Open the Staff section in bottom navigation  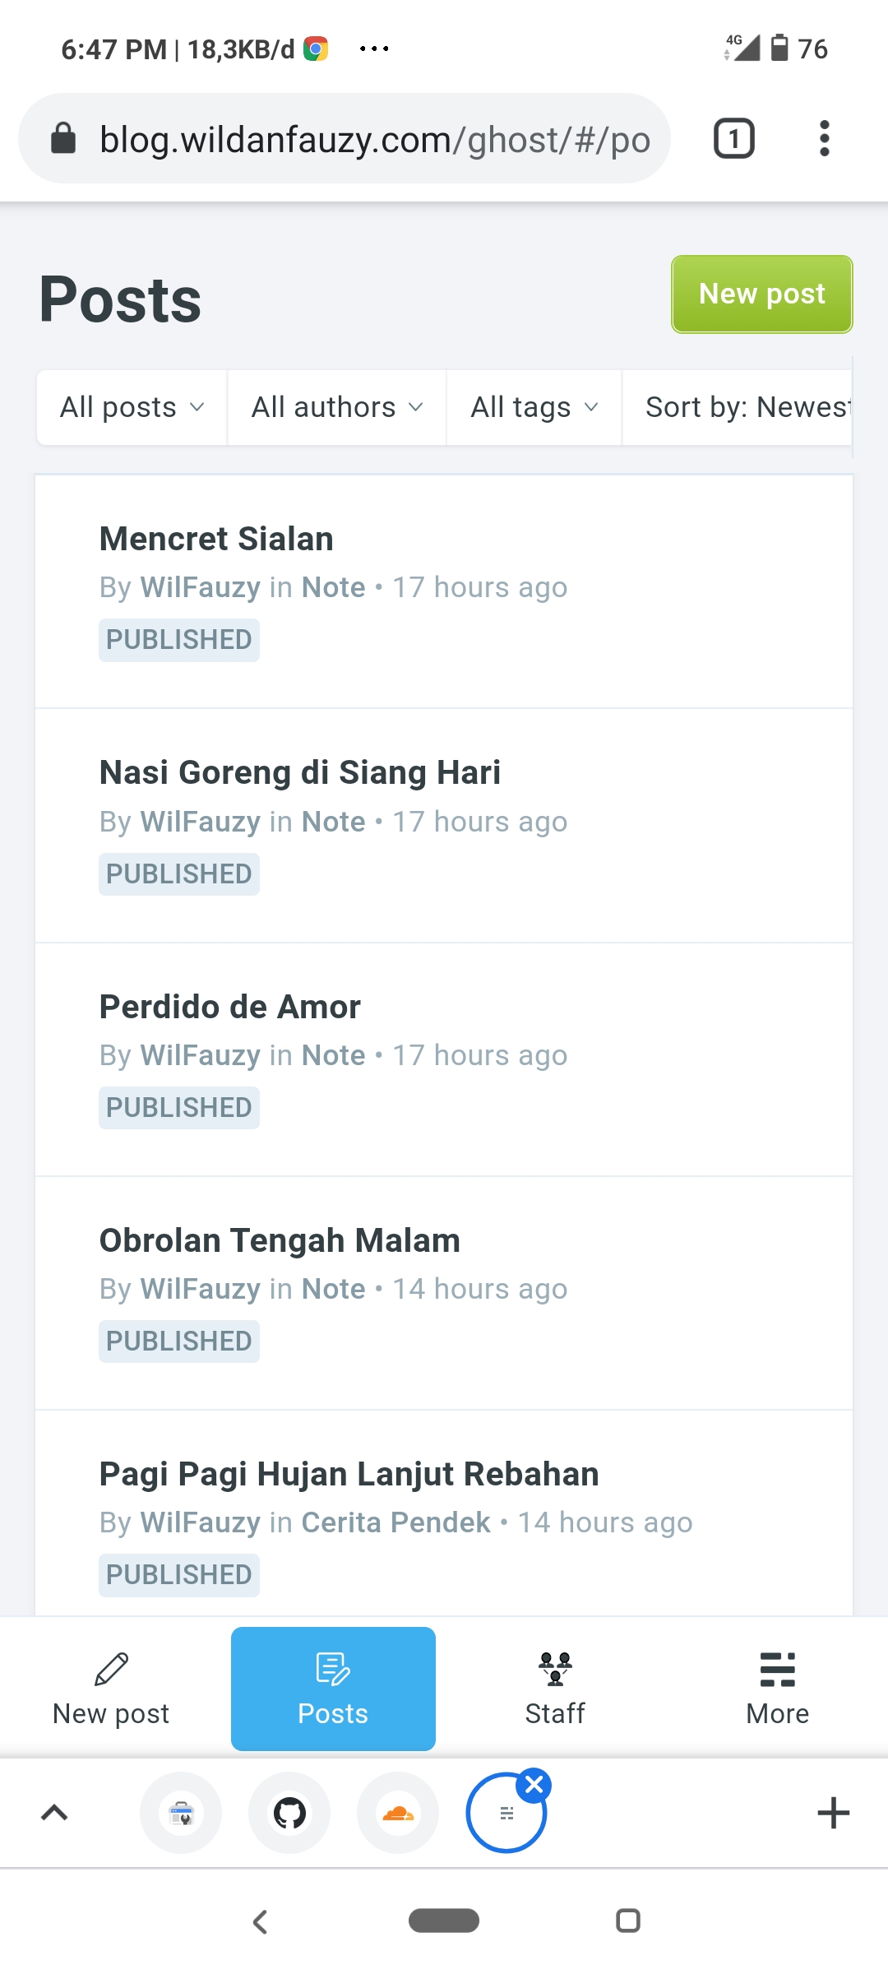(555, 1689)
